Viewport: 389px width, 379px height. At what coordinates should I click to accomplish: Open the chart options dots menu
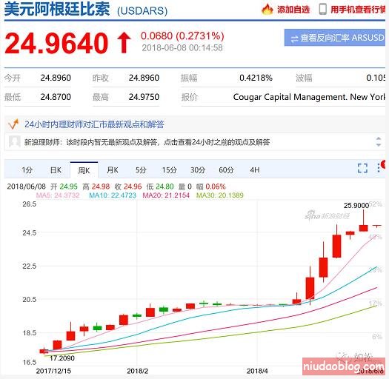379,168
